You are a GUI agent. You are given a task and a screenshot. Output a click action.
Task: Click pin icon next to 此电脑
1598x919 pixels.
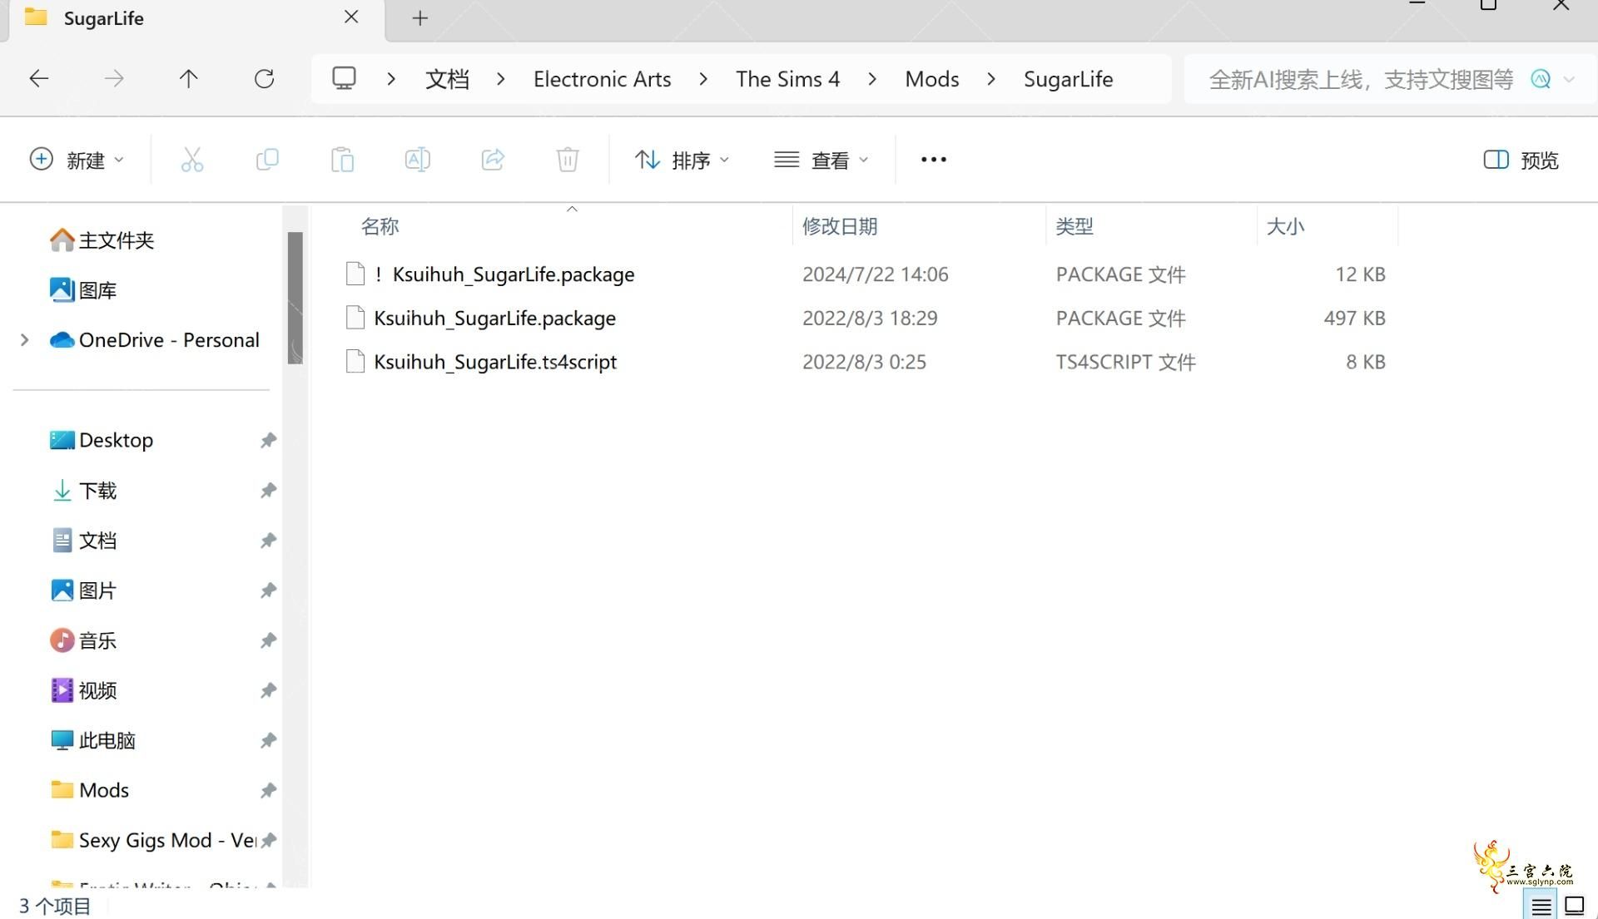click(268, 740)
